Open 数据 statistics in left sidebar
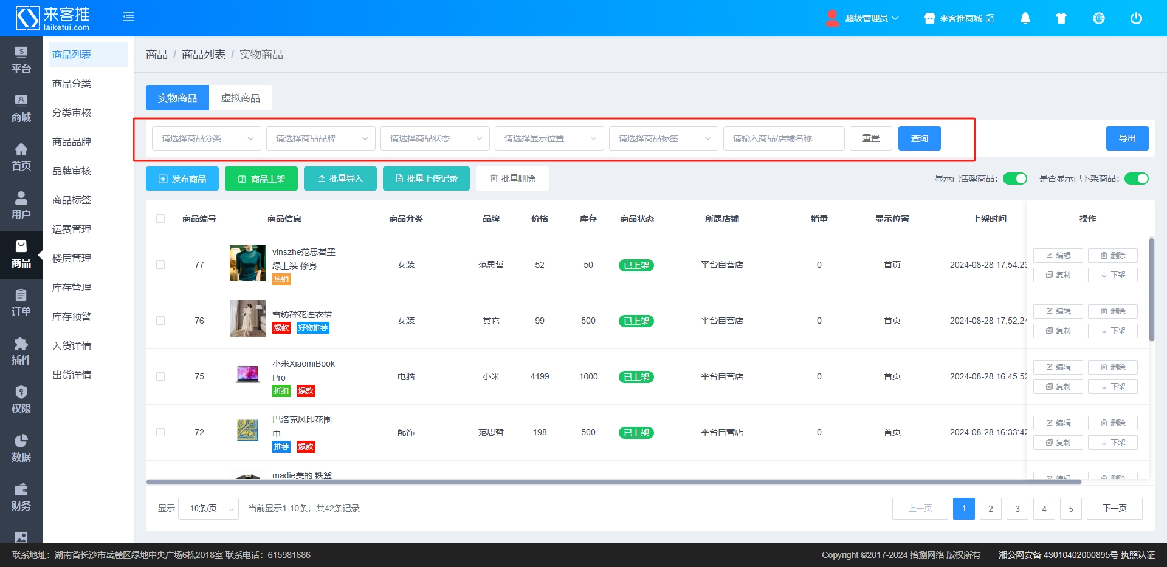 pyautogui.click(x=21, y=449)
